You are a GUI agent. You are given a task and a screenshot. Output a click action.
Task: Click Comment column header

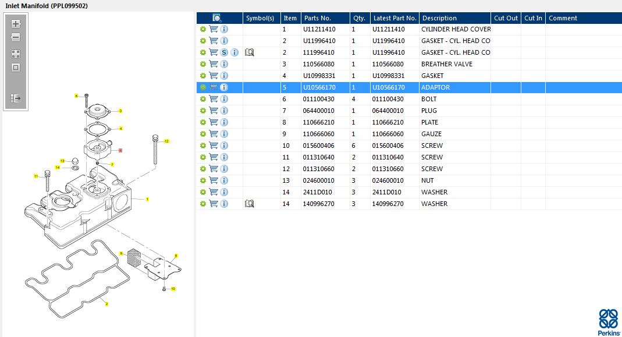pos(584,18)
